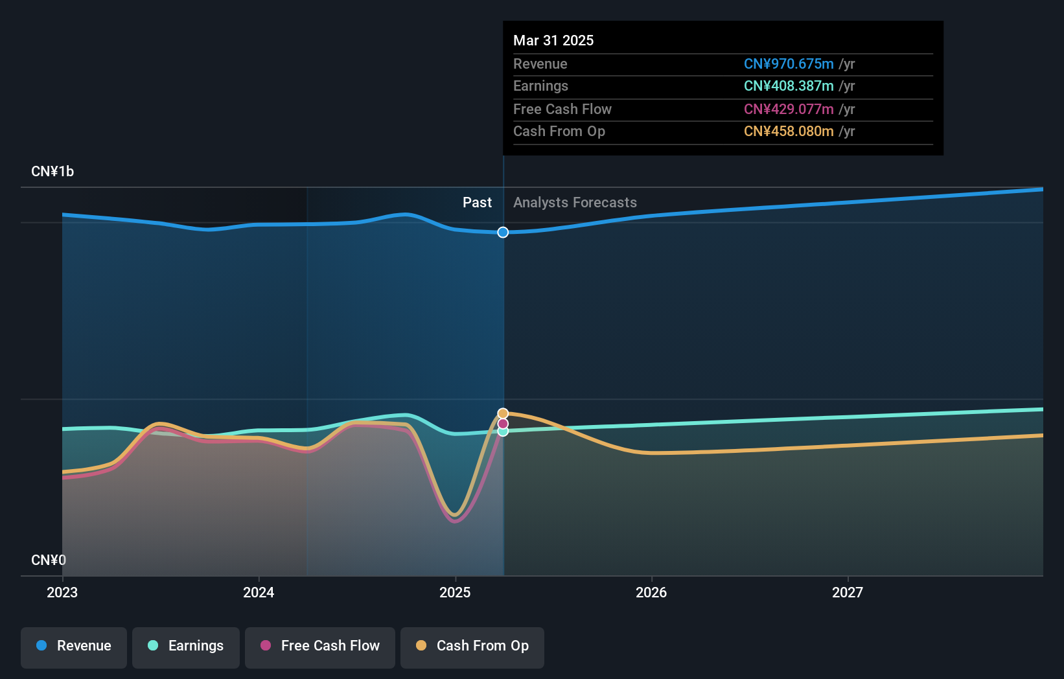Viewport: 1064px width, 679px height.
Task: Click the 2027 x-axis label
Action: coord(848,592)
